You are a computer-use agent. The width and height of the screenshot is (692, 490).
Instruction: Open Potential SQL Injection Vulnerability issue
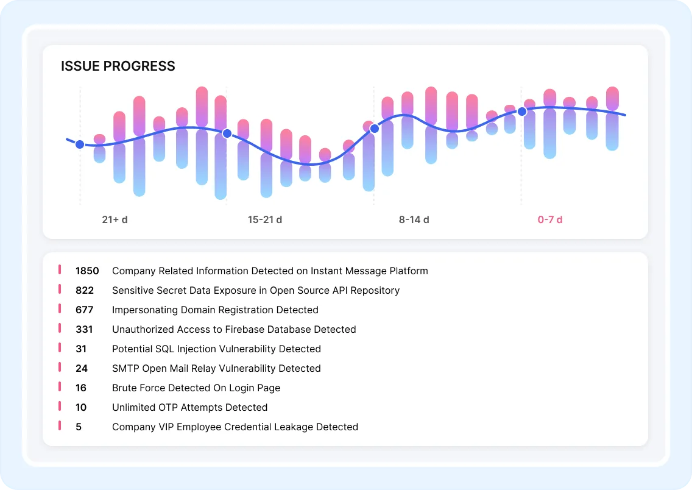tap(216, 349)
